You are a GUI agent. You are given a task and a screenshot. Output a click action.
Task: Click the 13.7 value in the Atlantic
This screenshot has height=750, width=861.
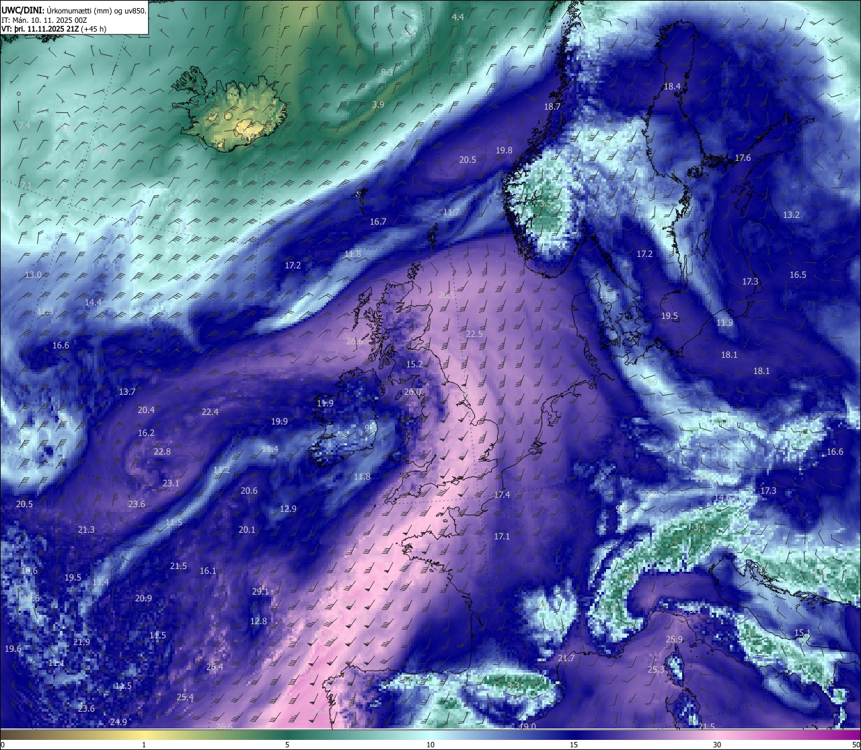tap(127, 391)
